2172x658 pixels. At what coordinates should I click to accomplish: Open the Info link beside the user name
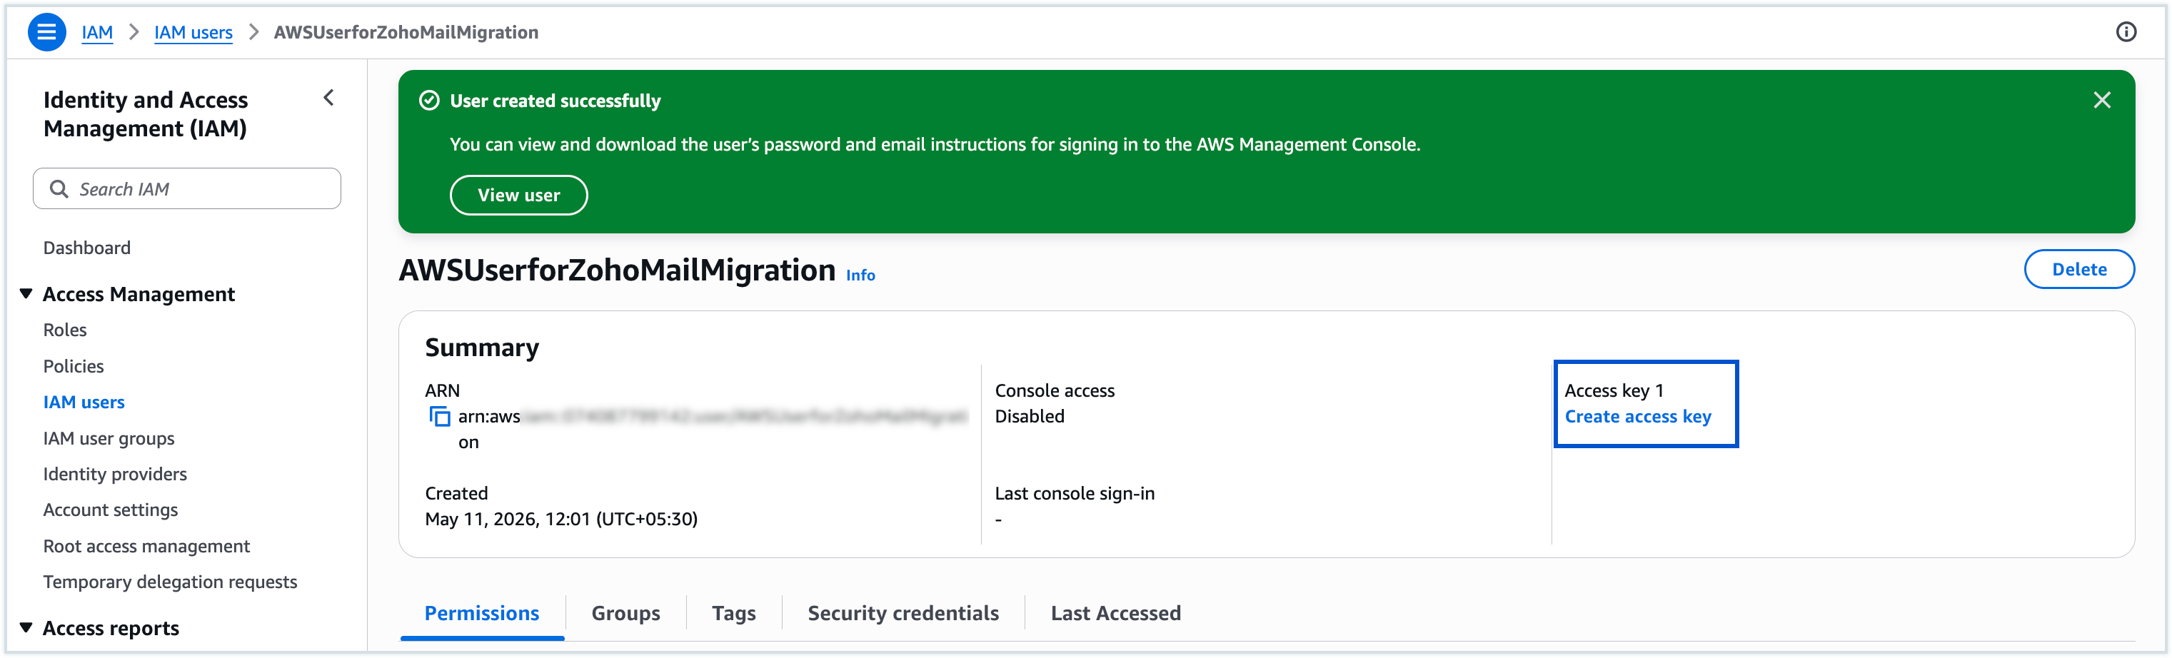pos(860,275)
